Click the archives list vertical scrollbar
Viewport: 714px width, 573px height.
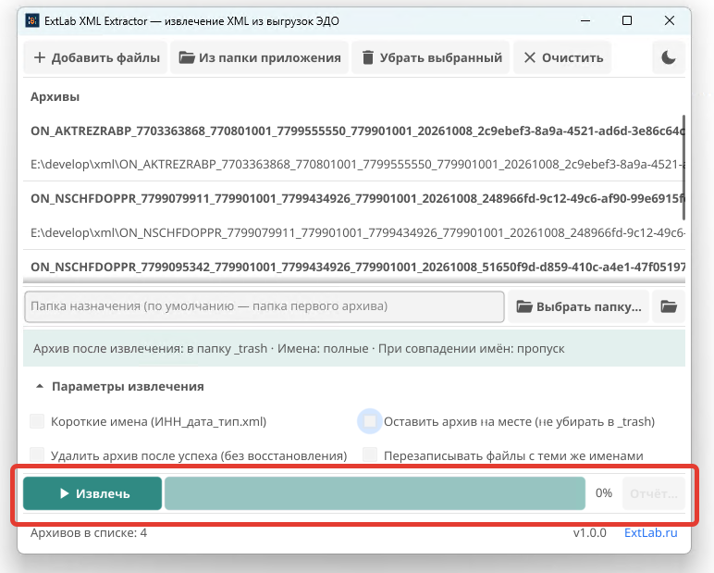[x=683, y=168]
